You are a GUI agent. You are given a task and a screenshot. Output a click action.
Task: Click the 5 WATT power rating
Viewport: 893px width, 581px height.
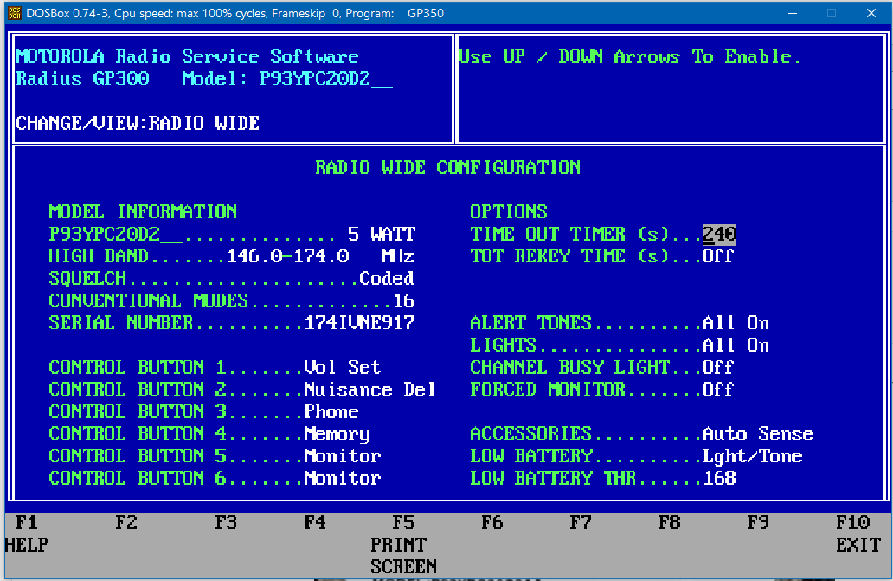coord(382,234)
